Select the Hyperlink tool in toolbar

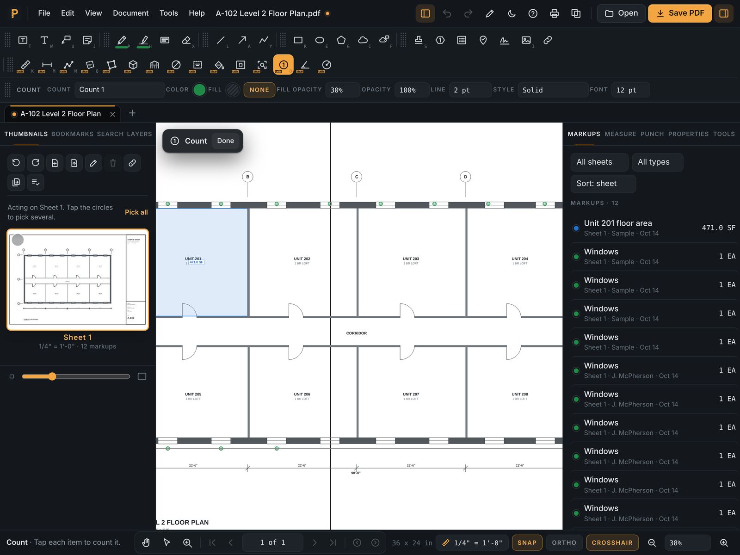(548, 40)
